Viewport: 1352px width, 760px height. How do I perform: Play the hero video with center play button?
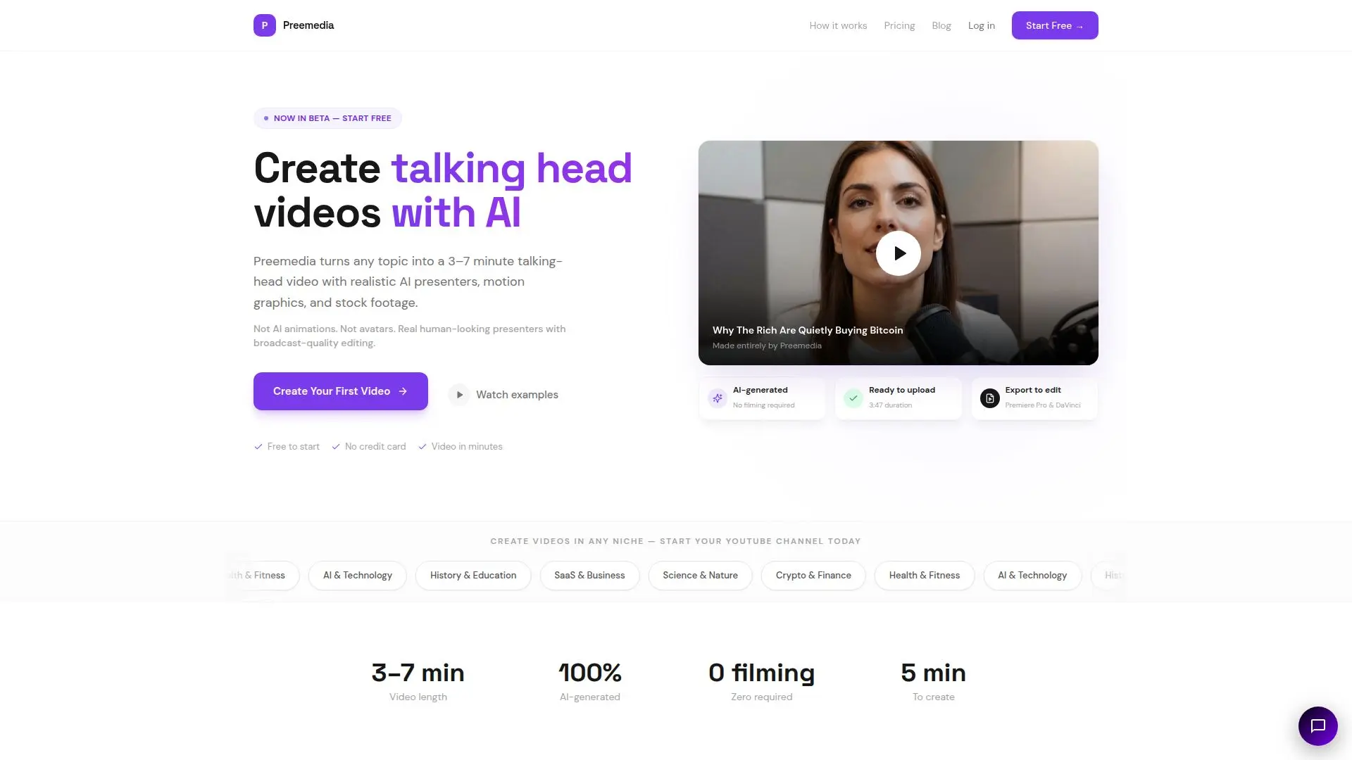click(898, 253)
